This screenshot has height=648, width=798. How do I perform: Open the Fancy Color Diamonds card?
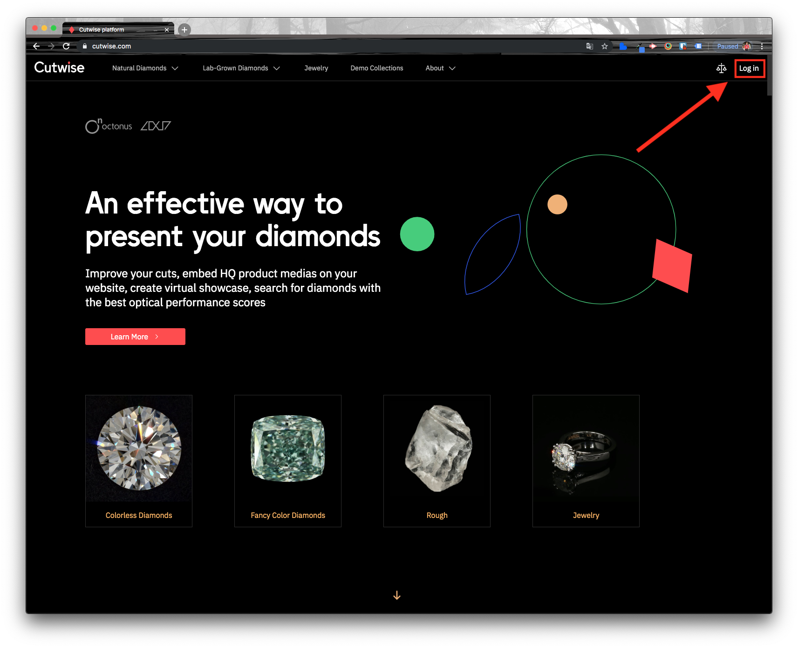[288, 461]
